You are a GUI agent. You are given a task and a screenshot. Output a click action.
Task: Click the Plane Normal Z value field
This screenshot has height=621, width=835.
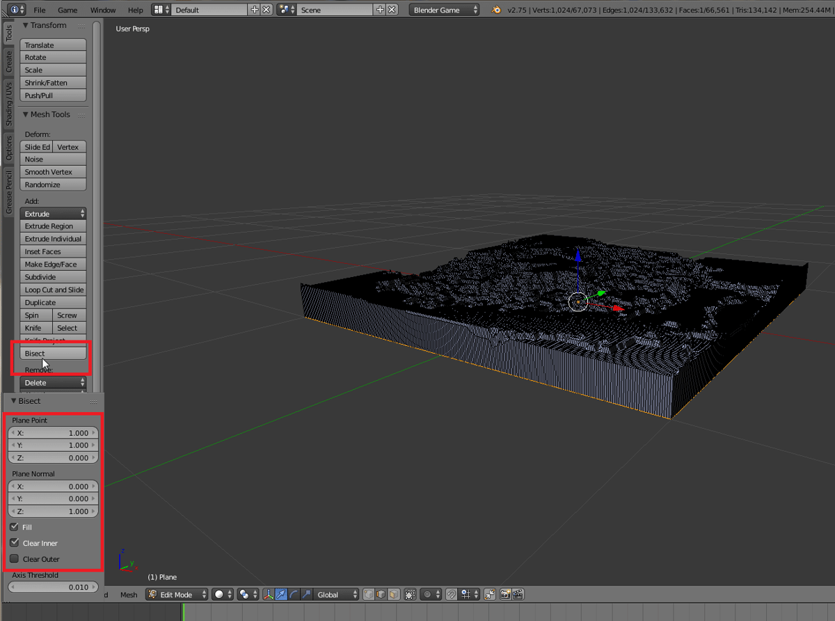pyautogui.click(x=54, y=512)
